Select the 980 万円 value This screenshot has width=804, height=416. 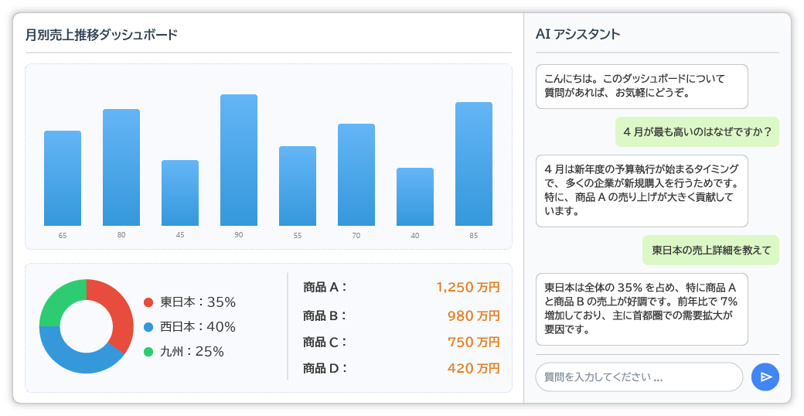coord(473,315)
